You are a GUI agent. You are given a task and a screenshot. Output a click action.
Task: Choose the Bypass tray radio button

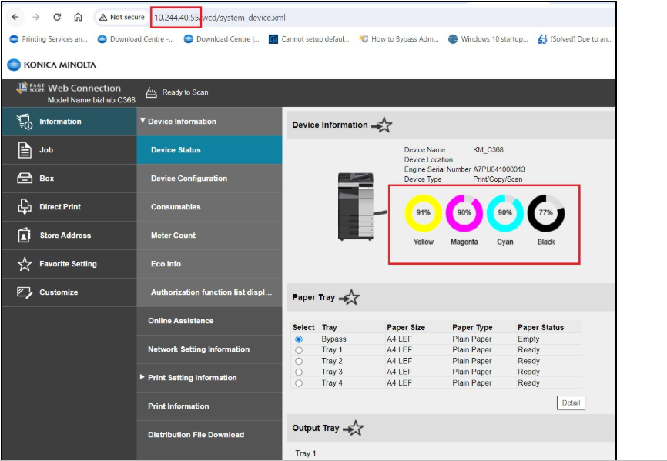click(x=299, y=339)
